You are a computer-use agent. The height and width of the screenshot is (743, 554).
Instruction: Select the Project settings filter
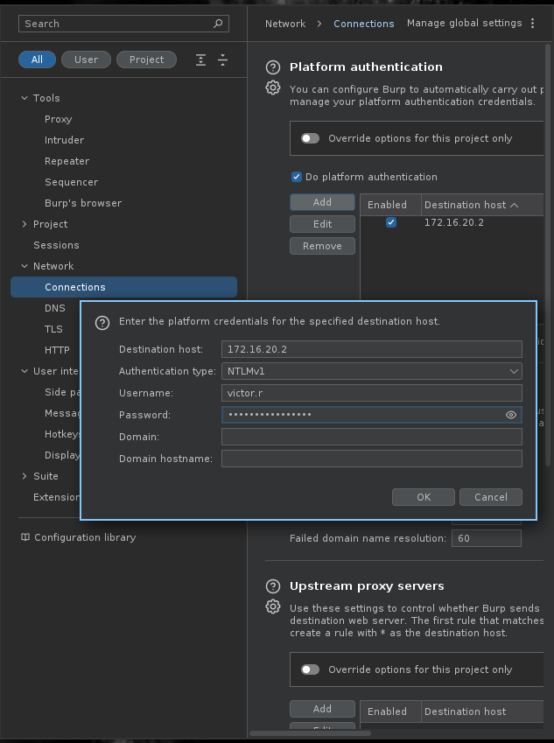[146, 60]
